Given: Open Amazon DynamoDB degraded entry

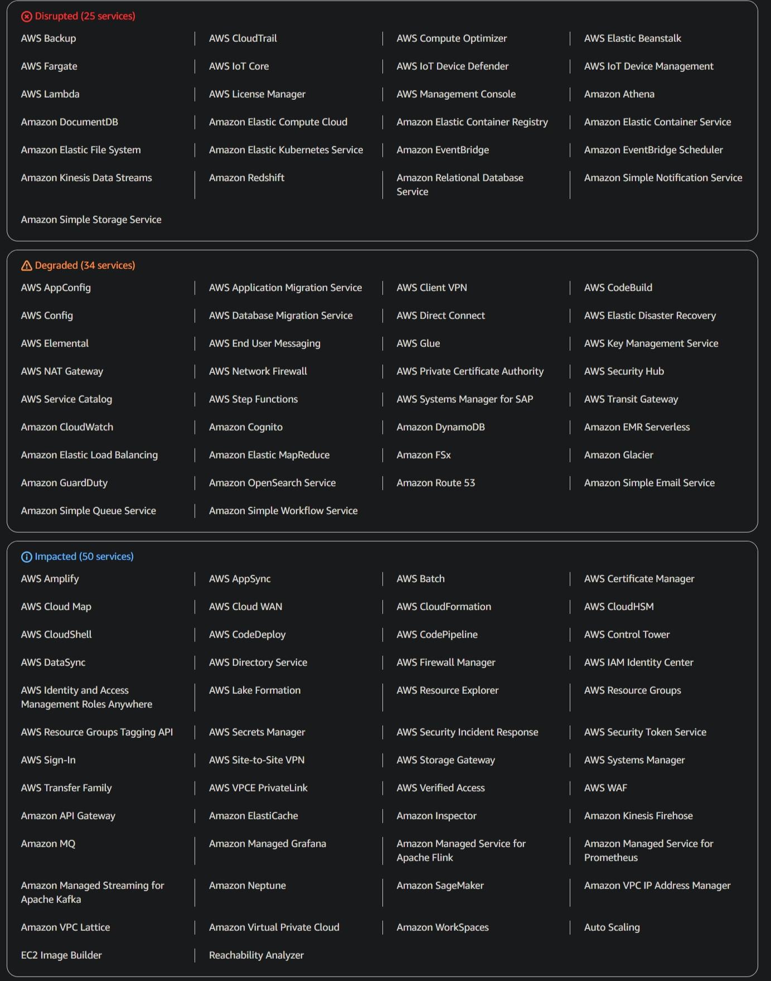Looking at the screenshot, I should pyautogui.click(x=440, y=427).
